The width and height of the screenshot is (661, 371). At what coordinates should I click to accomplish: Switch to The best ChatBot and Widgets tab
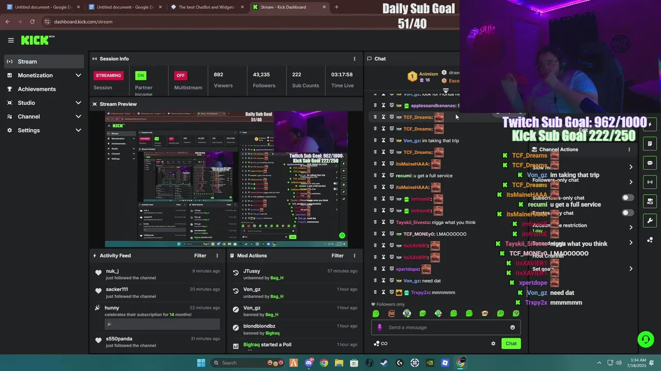point(206,7)
